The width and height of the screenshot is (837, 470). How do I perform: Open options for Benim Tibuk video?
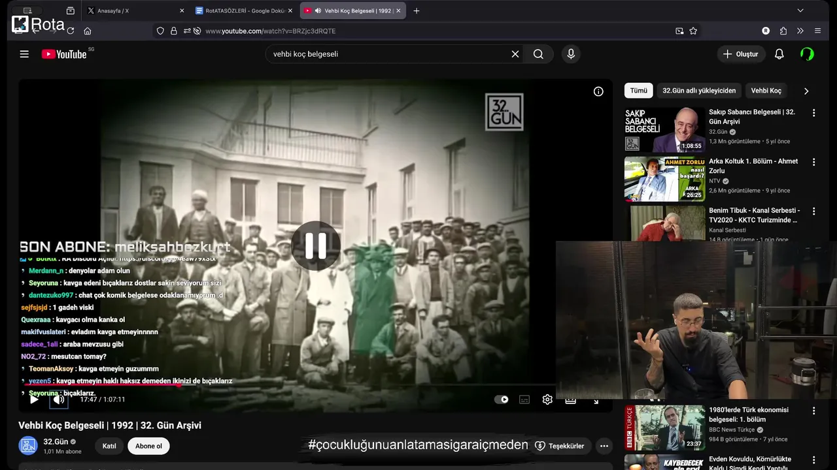pyautogui.click(x=814, y=211)
